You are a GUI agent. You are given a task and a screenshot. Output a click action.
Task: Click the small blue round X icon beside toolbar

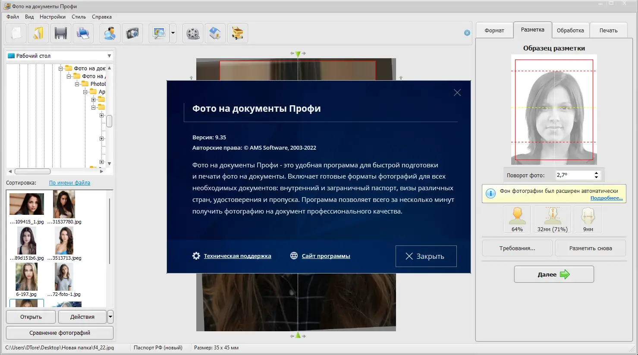[x=467, y=33]
